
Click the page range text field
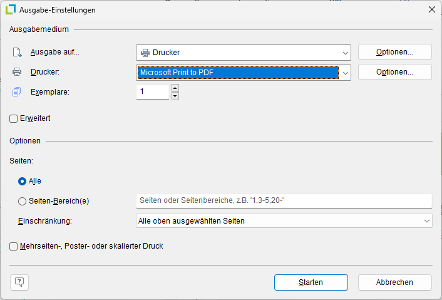[284, 201]
